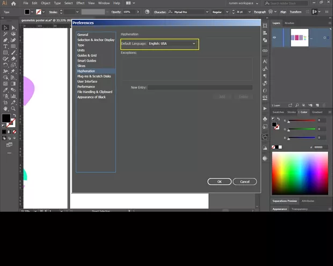Select User Interface in preferences list
The image size is (333, 266).
87,82
